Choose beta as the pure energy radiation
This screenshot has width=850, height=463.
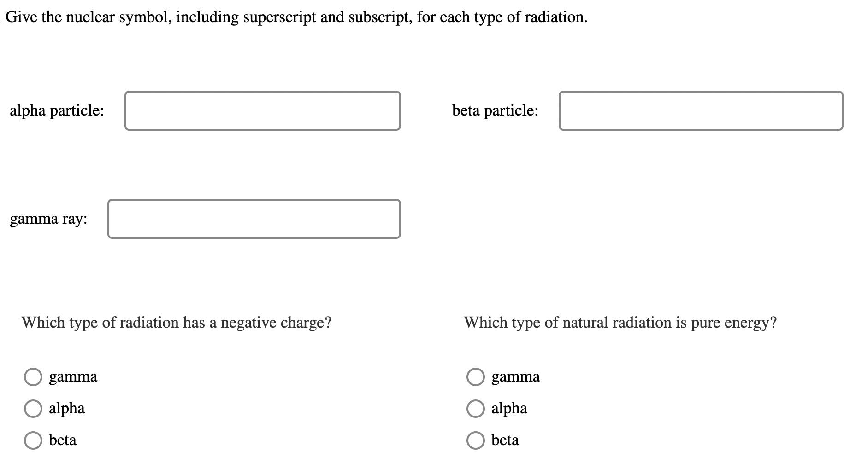tap(476, 440)
